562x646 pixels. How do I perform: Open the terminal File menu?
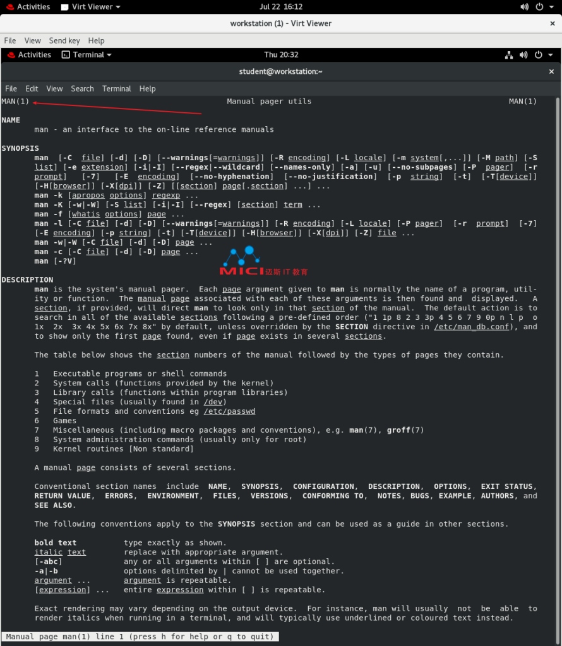click(11, 88)
